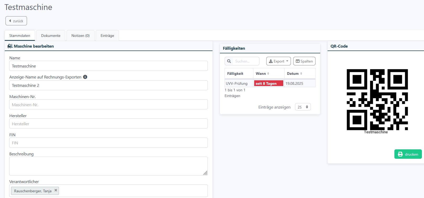Click the Suchen search box in Fälligkeiten
This screenshot has width=424, height=198.
click(246, 61)
